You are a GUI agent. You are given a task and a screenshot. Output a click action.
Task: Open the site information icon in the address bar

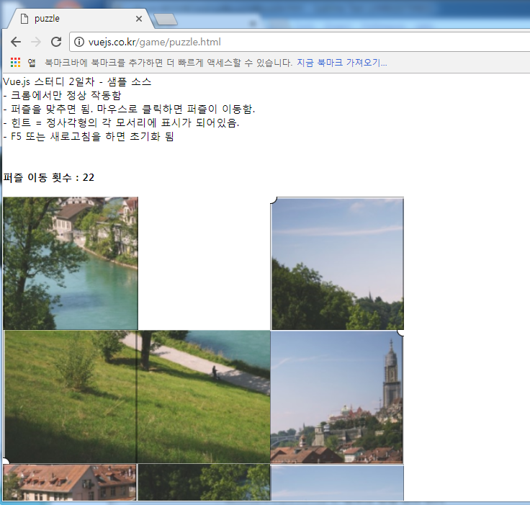pyautogui.click(x=79, y=42)
